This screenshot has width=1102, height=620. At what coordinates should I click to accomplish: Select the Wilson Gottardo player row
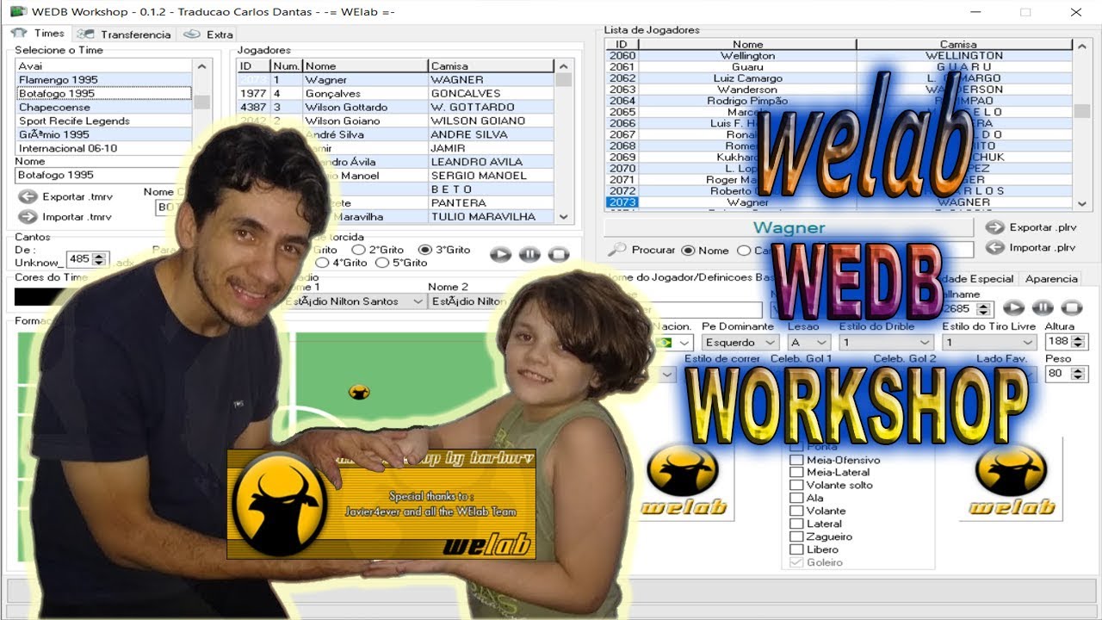click(x=395, y=107)
